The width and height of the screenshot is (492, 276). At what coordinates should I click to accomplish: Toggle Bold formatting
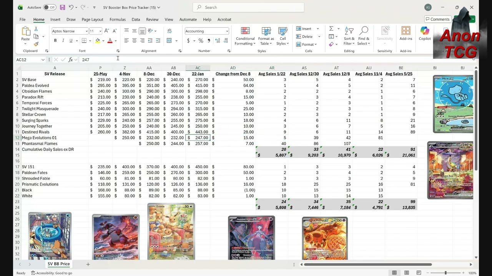[55, 41]
